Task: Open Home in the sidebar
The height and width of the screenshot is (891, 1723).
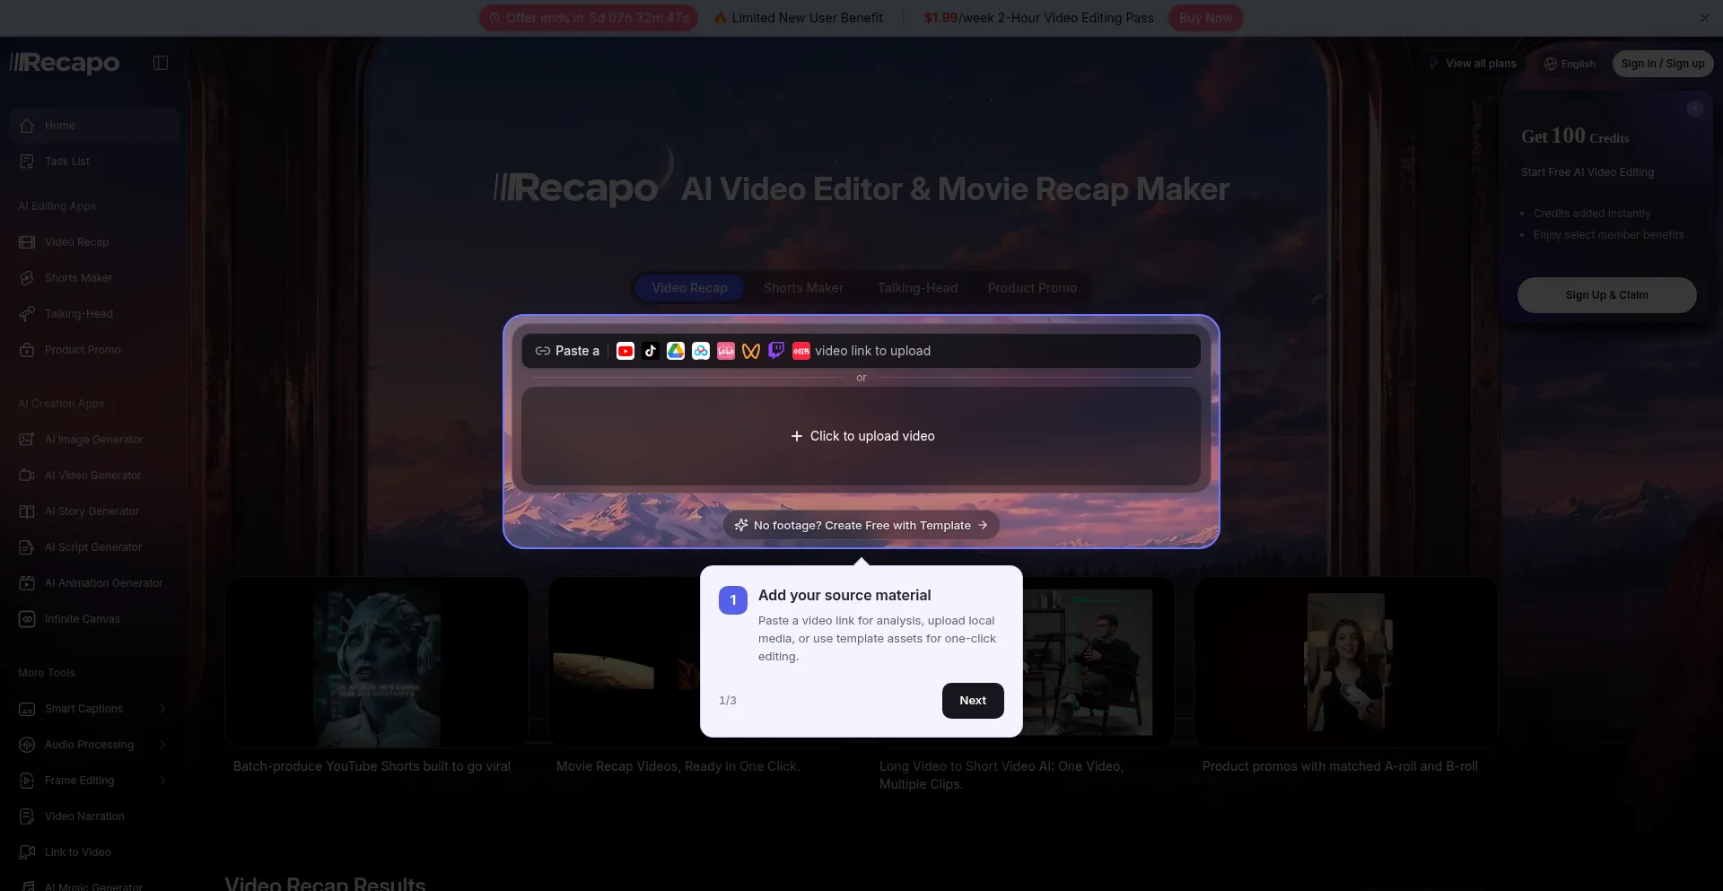Action: coord(94,126)
